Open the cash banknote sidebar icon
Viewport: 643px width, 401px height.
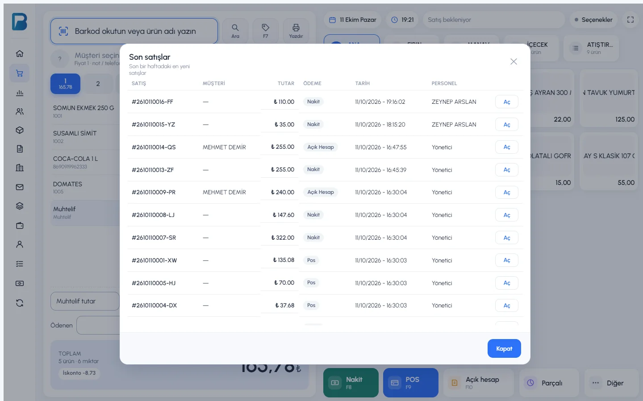(x=20, y=283)
